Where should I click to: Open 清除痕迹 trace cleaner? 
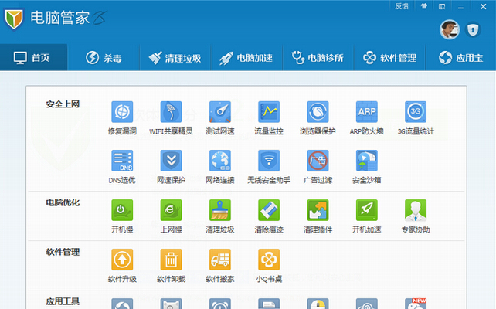coord(269,210)
